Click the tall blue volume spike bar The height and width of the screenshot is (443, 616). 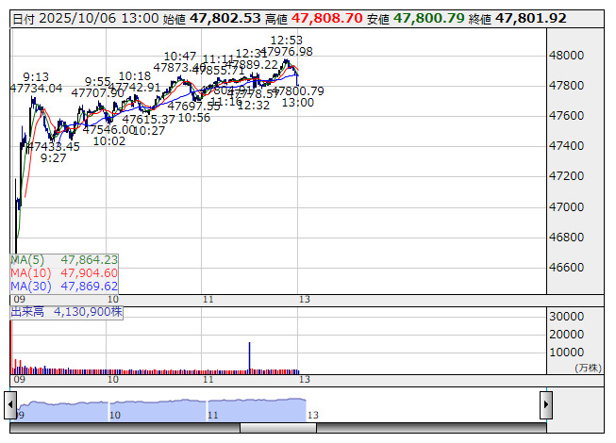pos(249,356)
